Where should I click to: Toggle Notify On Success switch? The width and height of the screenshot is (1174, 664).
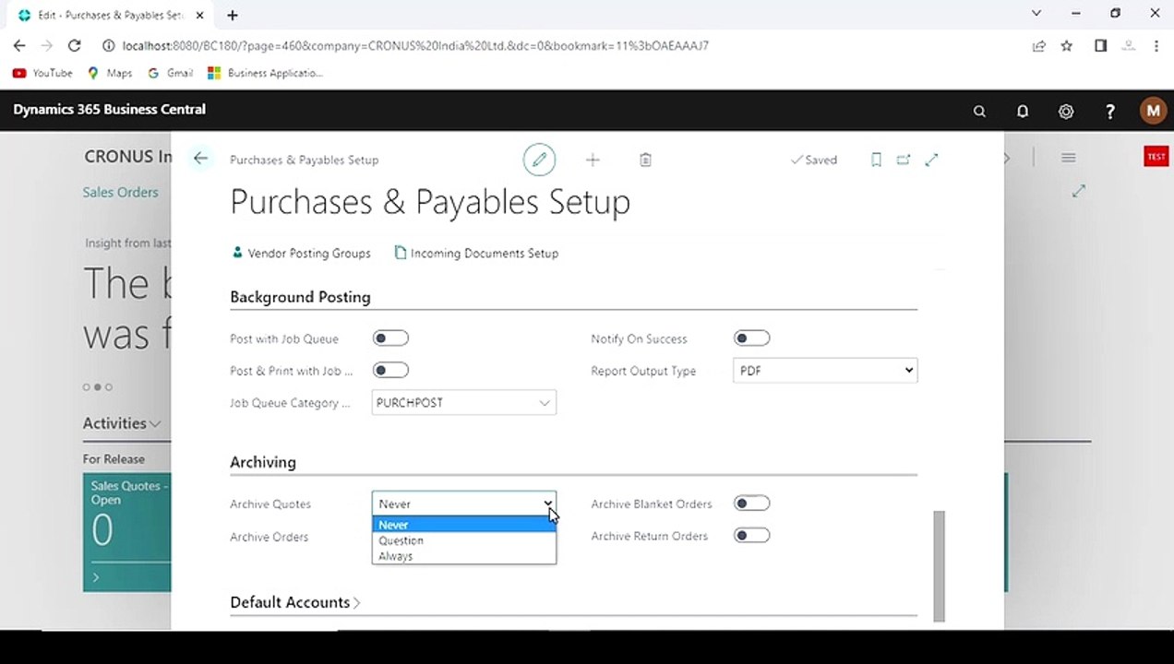pyautogui.click(x=751, y=338)
